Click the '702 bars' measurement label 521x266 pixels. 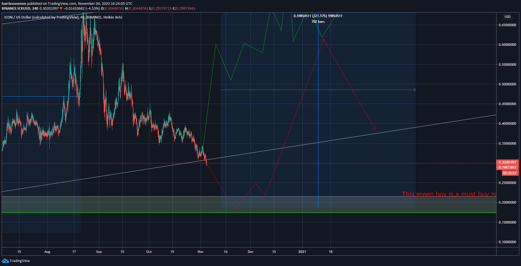(x=318, y=22)
